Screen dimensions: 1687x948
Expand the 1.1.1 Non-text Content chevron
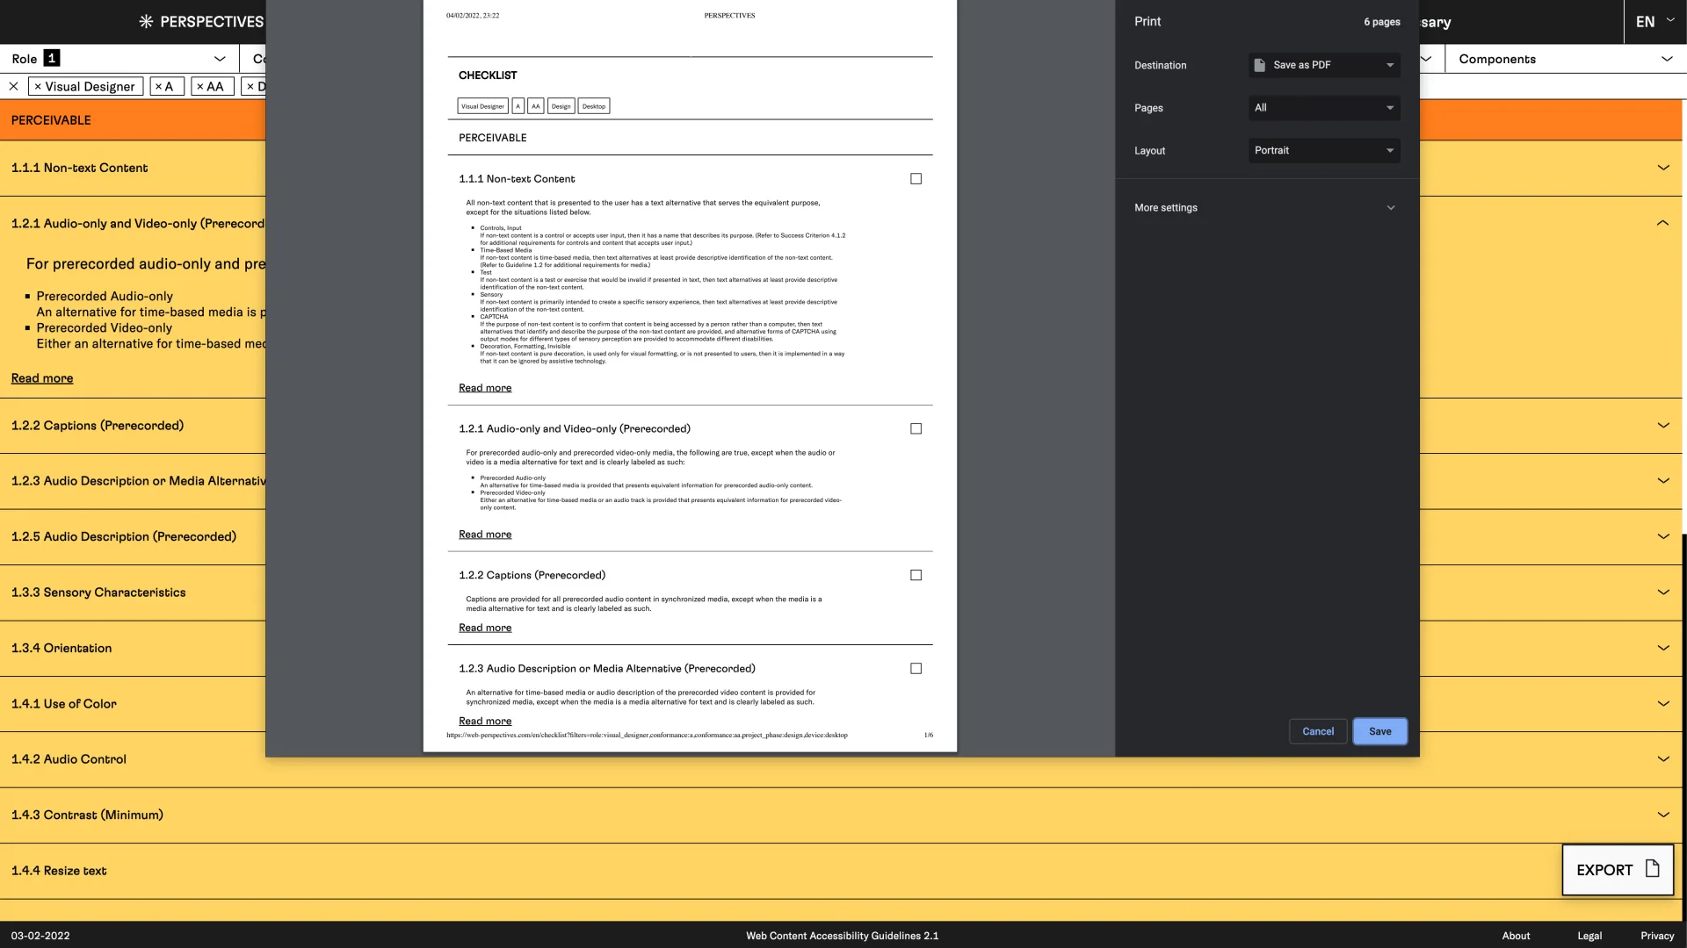tap(1662, 168)
